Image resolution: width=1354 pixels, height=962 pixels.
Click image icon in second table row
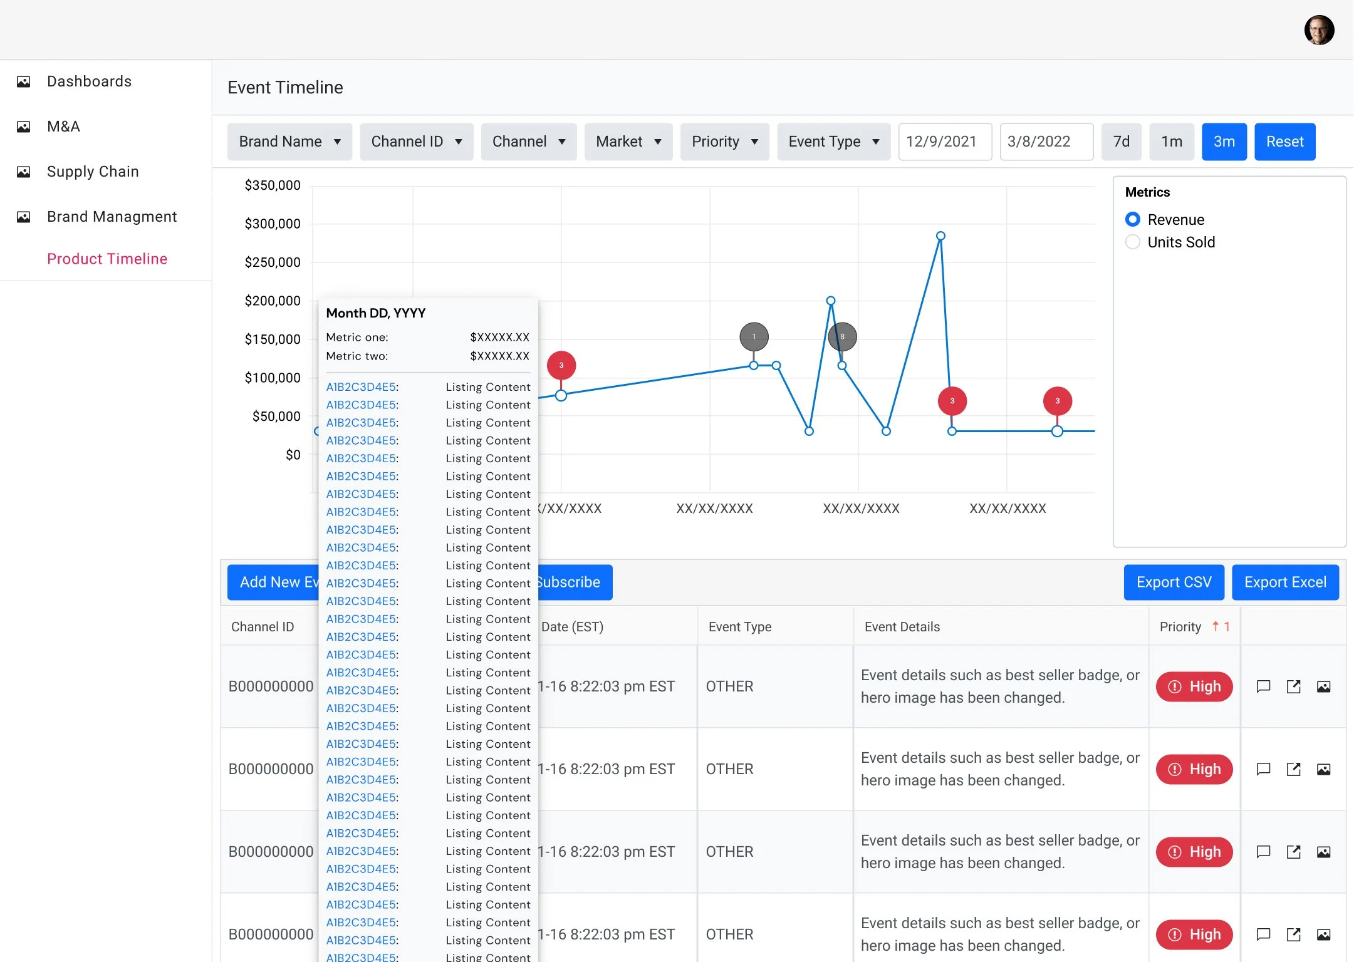[x=1323, y=769]
